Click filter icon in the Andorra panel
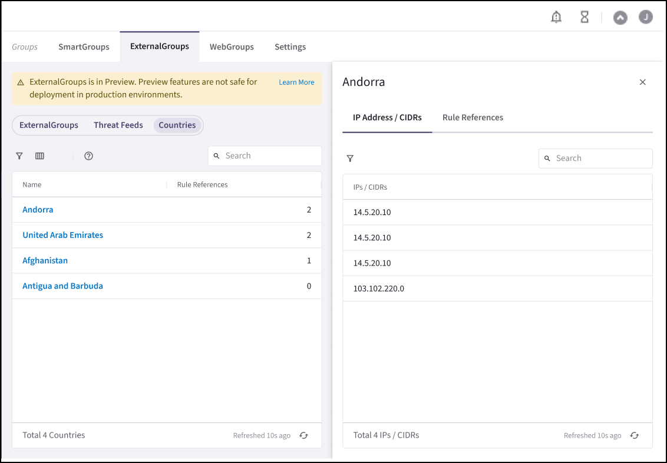Screen dimensions: 667x463 [x=350, y=158]
